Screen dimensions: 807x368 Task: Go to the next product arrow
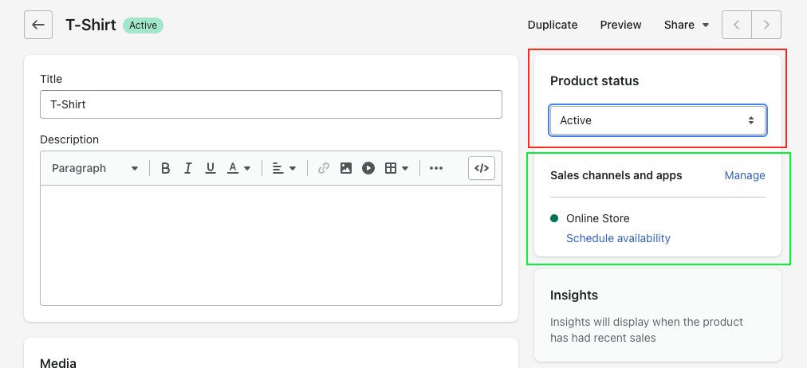click(x=766, y=25)
